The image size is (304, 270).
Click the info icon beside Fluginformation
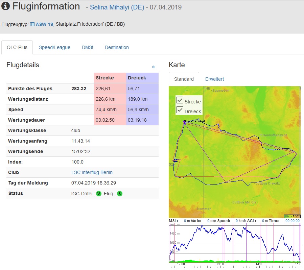[x=6, y=6]
